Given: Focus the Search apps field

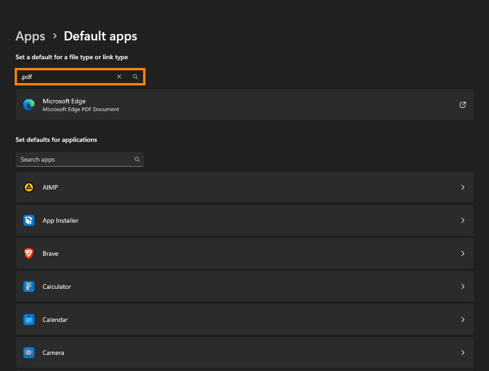Looking at the screenshot, I should (x=80, y=159).
